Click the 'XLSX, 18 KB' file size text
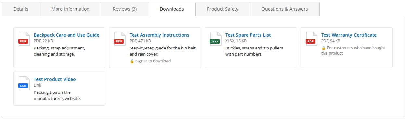Image resolution: width=406 pixels, height=119 pixels. [x=236, y=41]
